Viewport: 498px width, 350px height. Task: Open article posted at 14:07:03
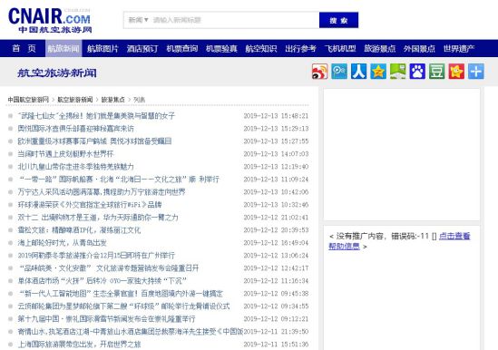[x=65, y=154]
